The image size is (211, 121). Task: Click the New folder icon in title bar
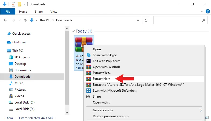pos(19,4)
